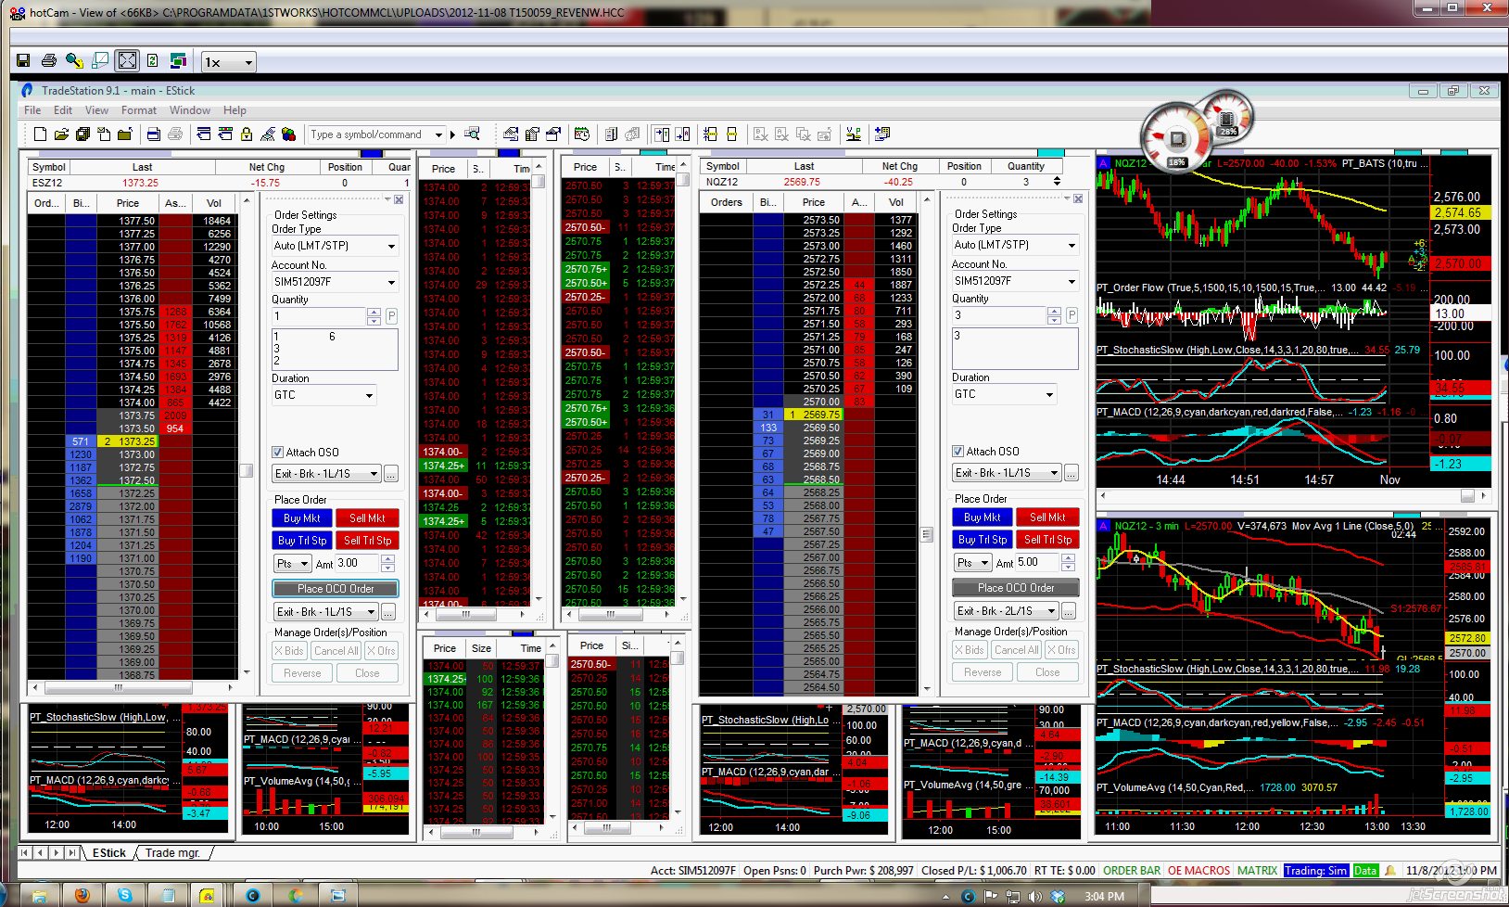The image size is (1509, 907).
Task: Click the pen drawing icon in toolbar
Action: point(268,134)
